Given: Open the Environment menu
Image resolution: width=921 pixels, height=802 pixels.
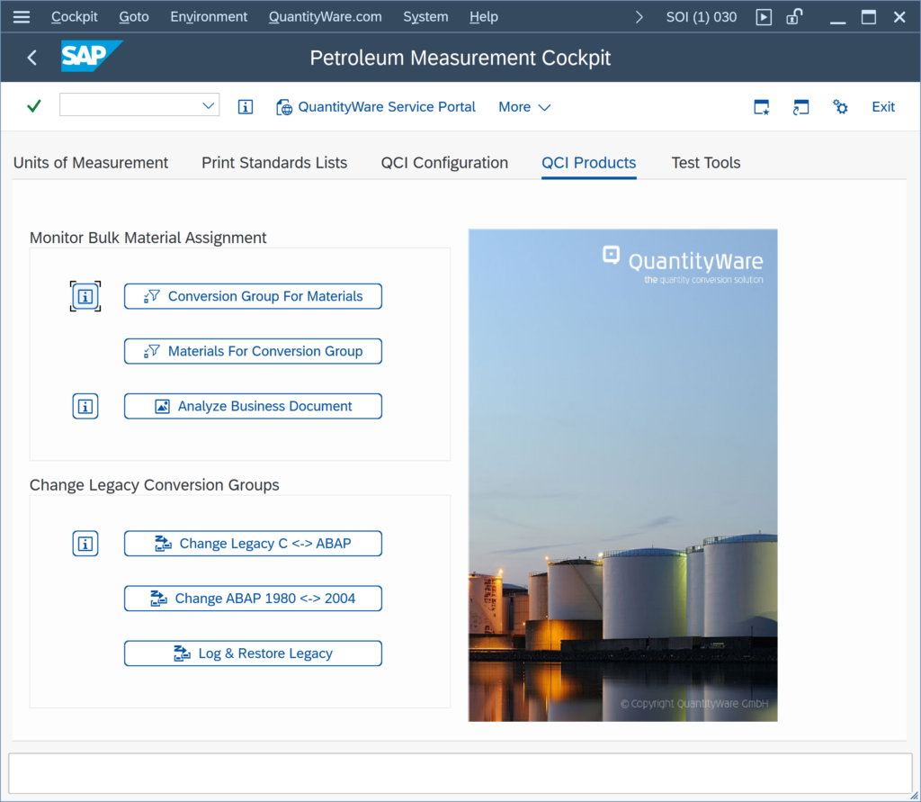Looking at the screenshot, I should [x=209, y=17].
